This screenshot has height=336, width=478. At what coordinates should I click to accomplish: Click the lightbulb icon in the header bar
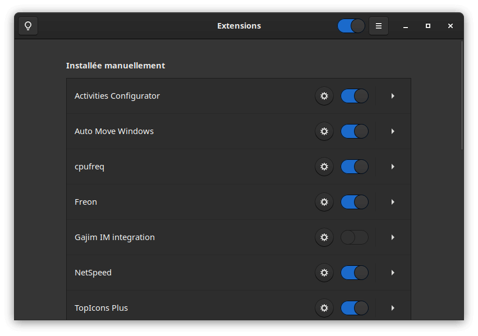click(28, 26)
